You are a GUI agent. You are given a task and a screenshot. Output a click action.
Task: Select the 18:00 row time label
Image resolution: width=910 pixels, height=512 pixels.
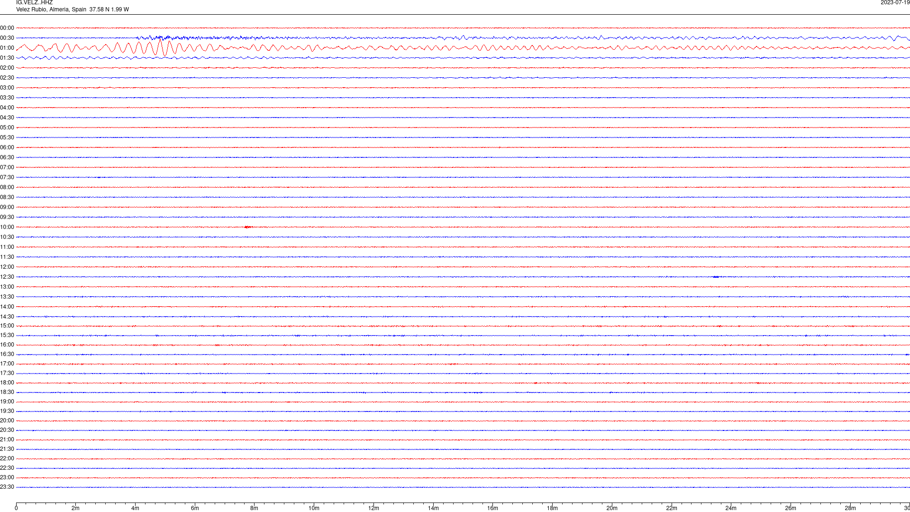[7, 383]
